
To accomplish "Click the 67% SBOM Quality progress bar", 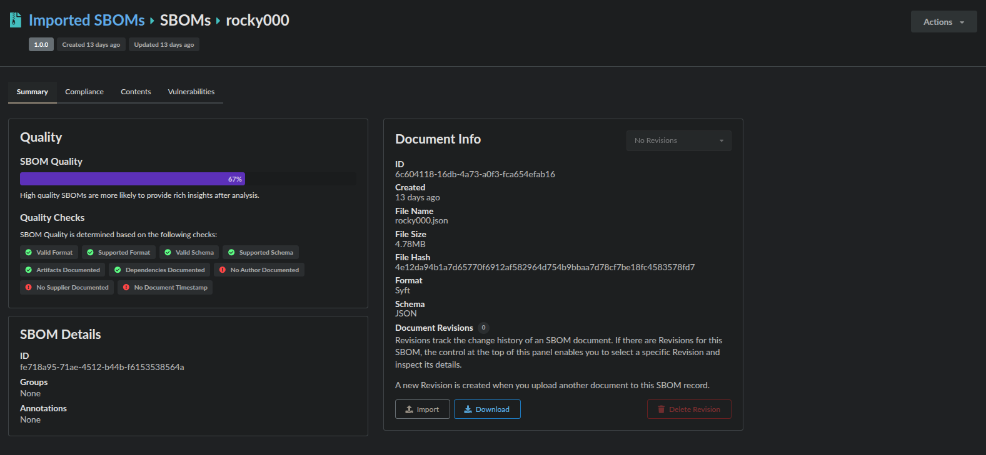I will point(133,179).
